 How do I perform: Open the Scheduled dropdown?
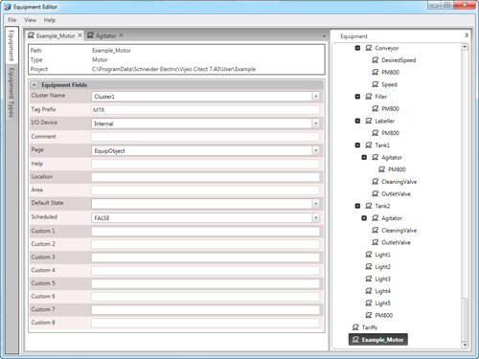(315, 217)
